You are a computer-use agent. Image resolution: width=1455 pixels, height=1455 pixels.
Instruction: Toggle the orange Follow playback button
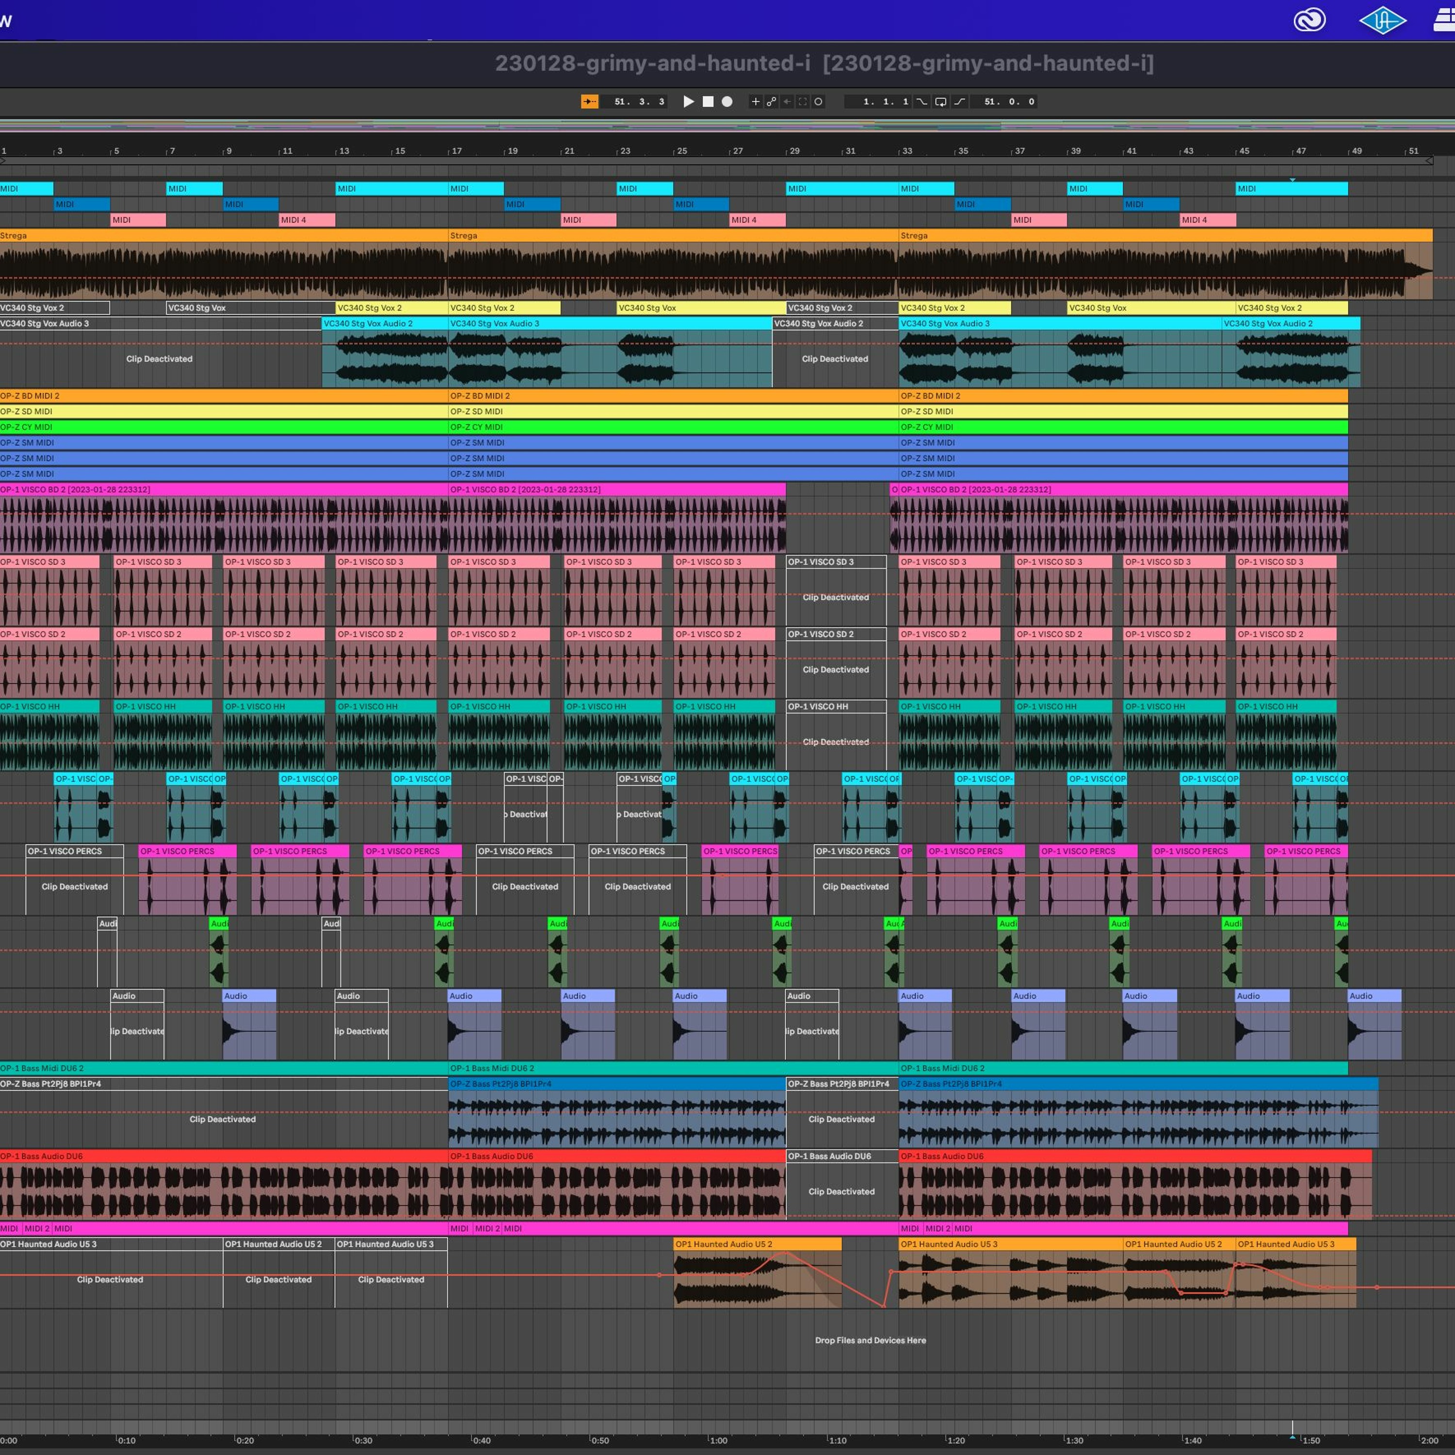tap(590, 102)
